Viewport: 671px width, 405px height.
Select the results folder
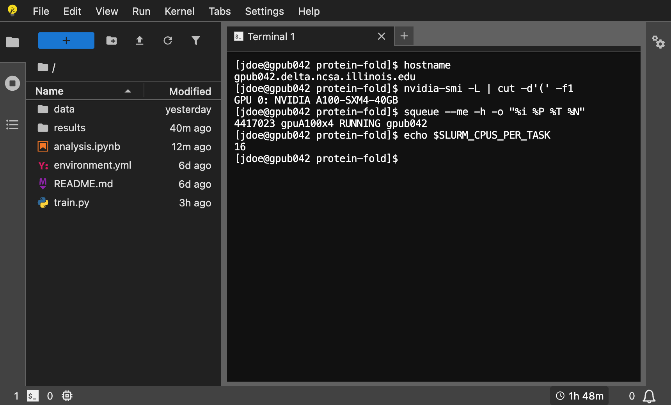[123, 128]
